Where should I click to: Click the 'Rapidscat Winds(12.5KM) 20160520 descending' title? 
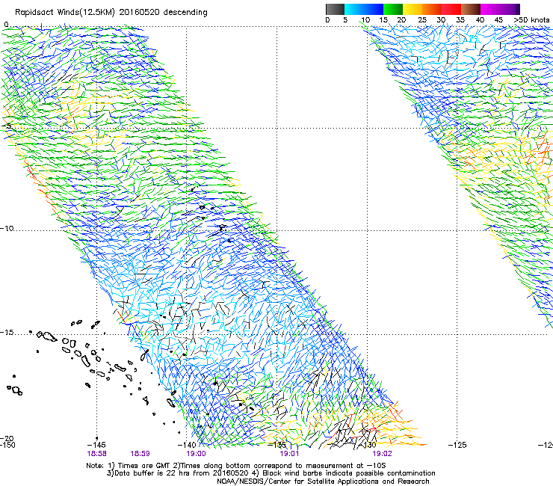tap(111, 13)
